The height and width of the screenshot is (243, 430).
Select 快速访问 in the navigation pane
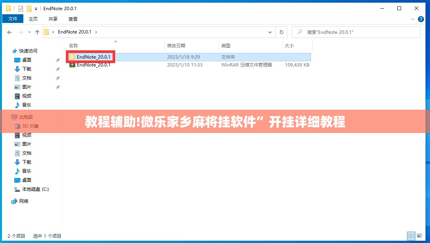coord(28,51)
